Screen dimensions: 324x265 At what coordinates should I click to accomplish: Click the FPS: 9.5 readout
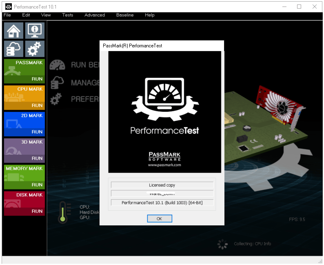tap(297, 220)
